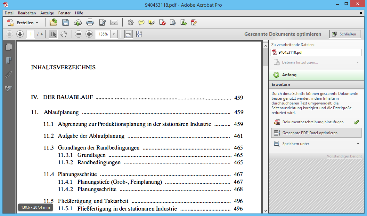Image resolution: width=367 pixels, height=216 pixels.
Task: Open the page thumbnails panel
Action: click(x=9, y=47)
